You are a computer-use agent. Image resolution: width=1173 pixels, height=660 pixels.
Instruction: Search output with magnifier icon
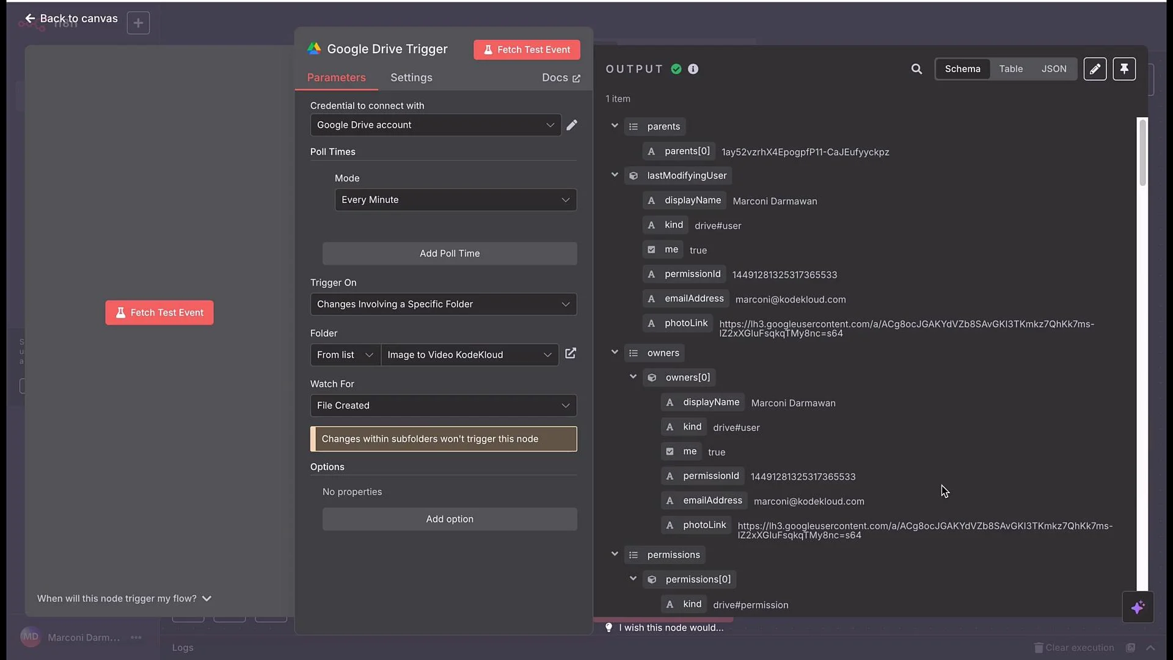click(916, 69)
